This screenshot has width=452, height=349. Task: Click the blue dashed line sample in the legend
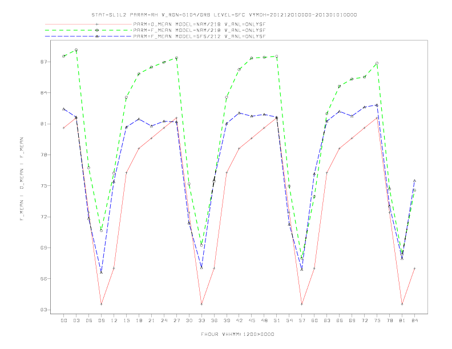[x=88, y=36]
